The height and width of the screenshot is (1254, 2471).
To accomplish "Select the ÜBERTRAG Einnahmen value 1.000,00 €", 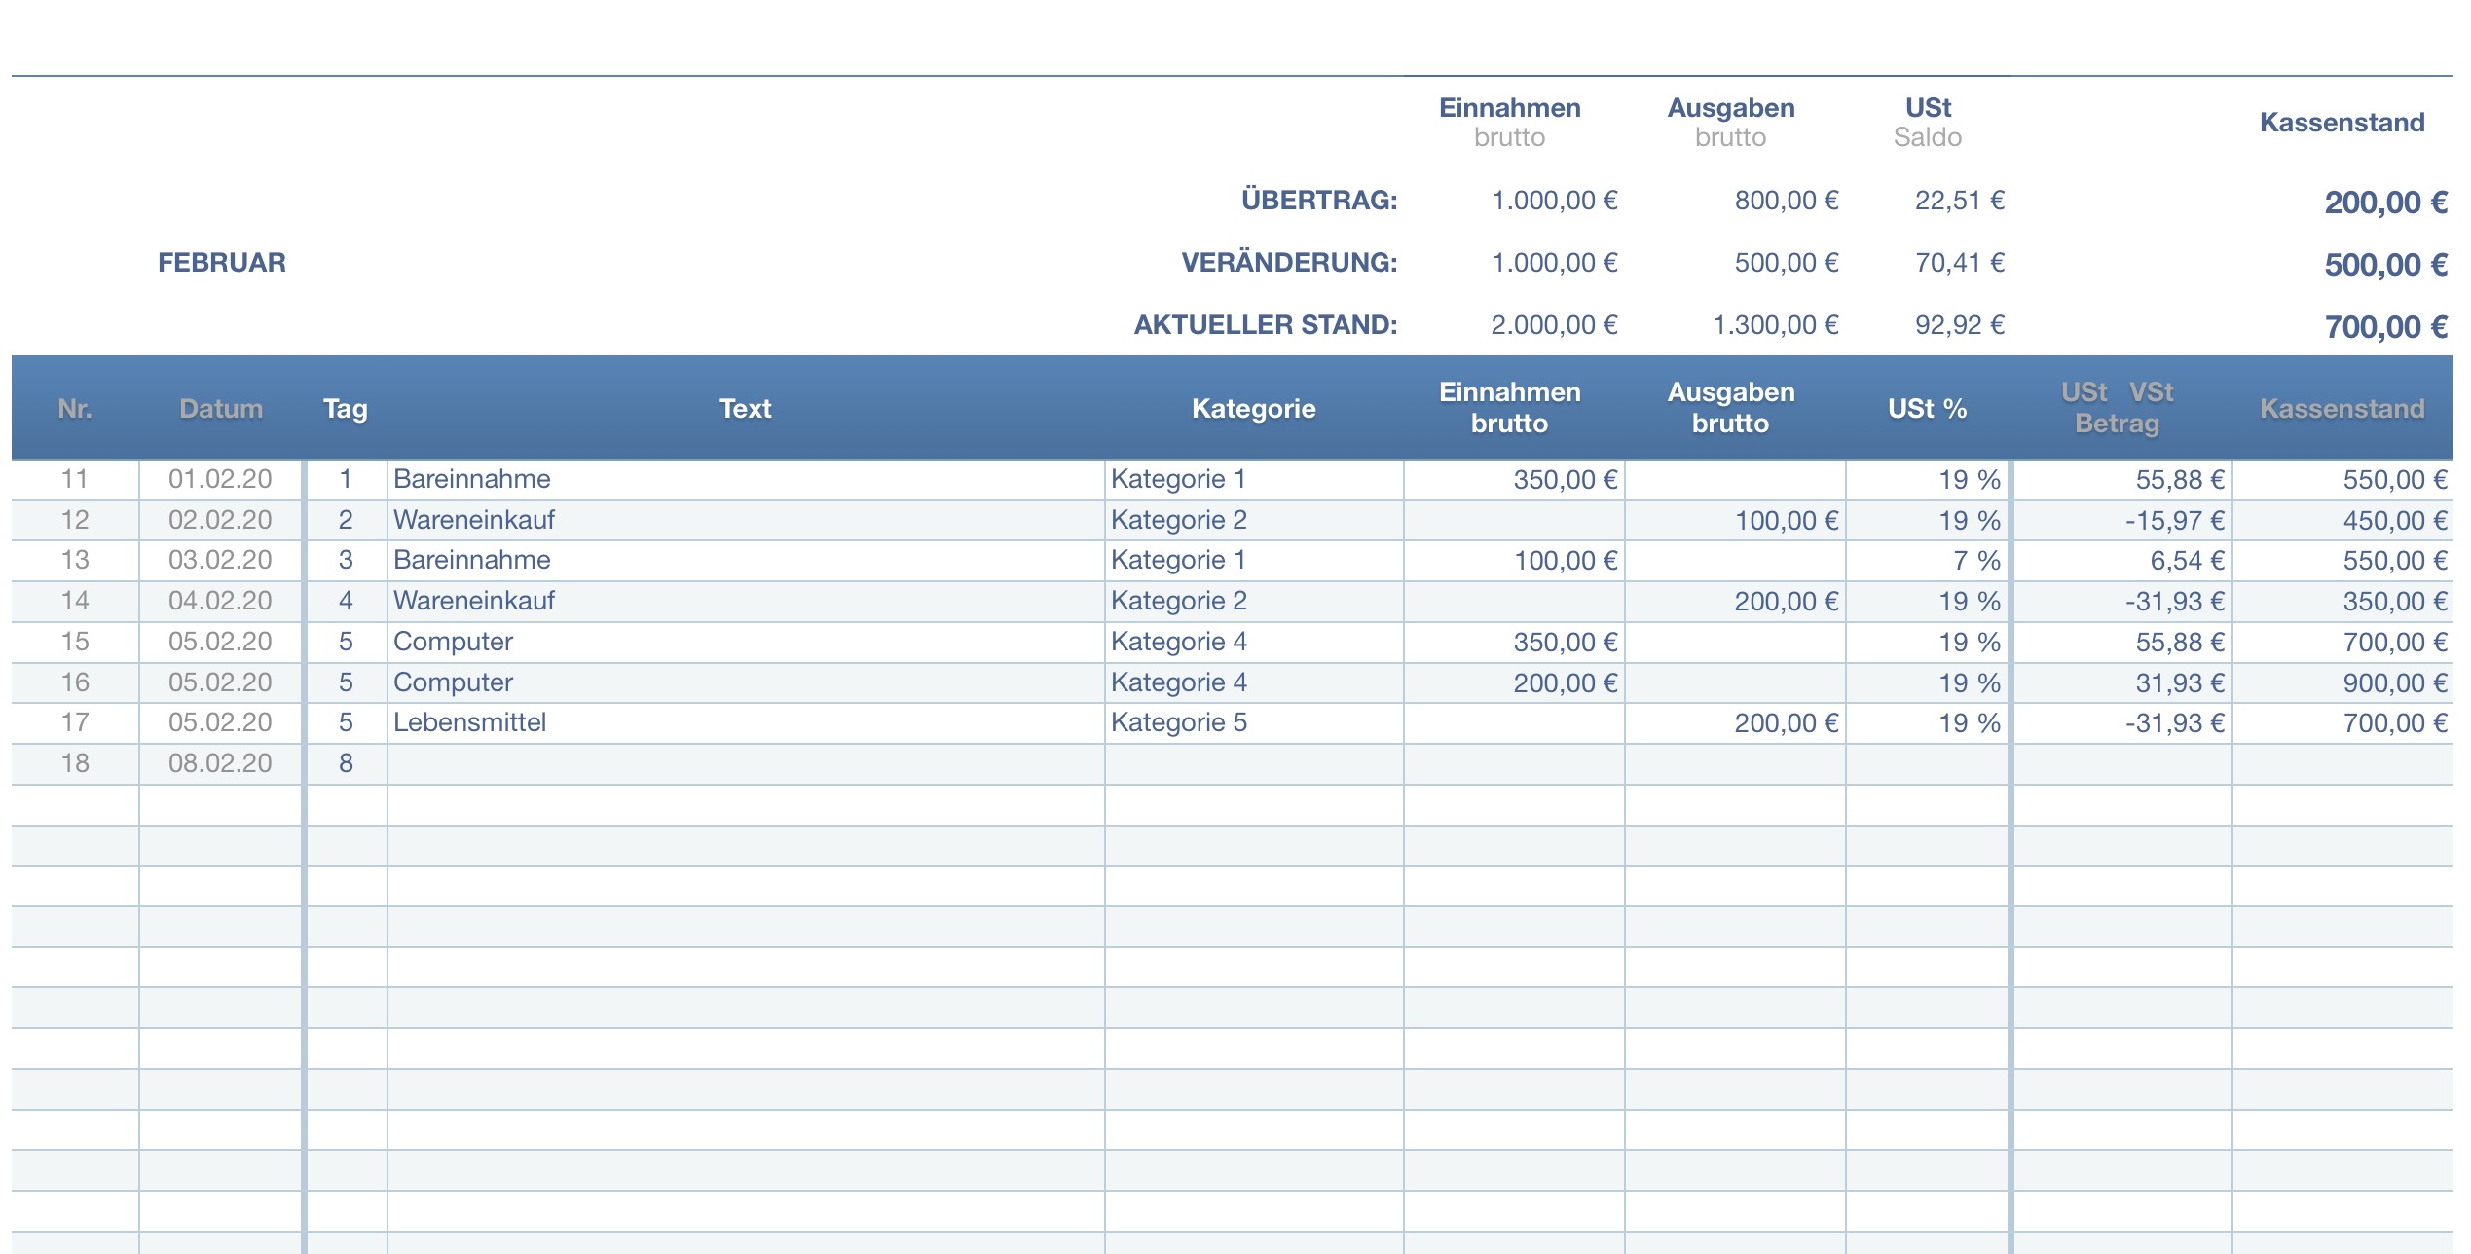I will [1554, 201].
